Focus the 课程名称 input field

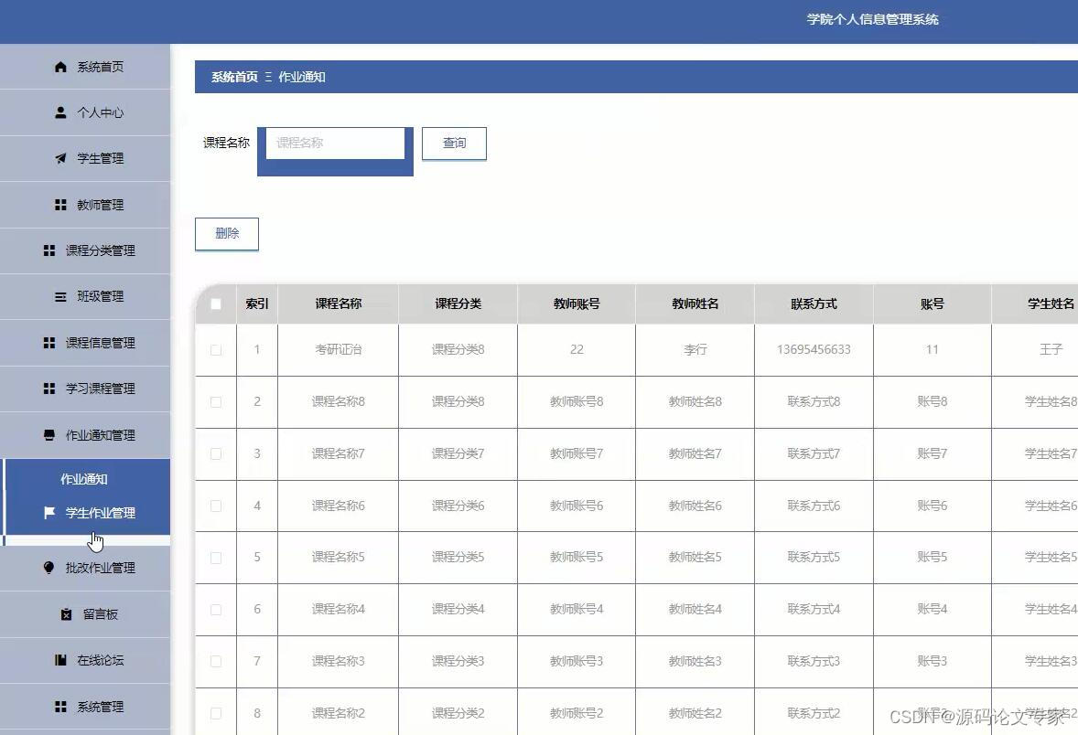[x=335, y=143]
